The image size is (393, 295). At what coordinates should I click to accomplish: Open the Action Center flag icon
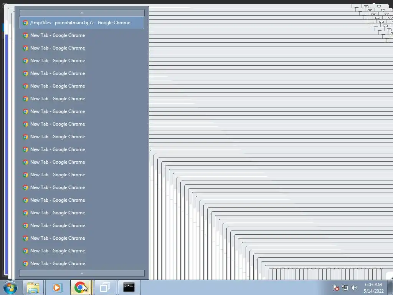(x=336, y=288)
